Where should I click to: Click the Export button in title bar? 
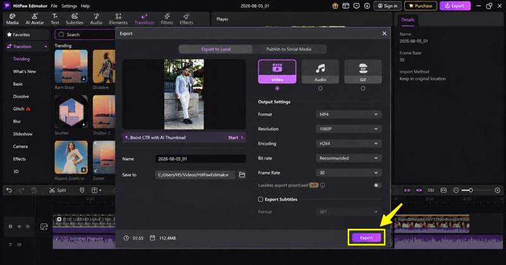(x=455, y=6)
